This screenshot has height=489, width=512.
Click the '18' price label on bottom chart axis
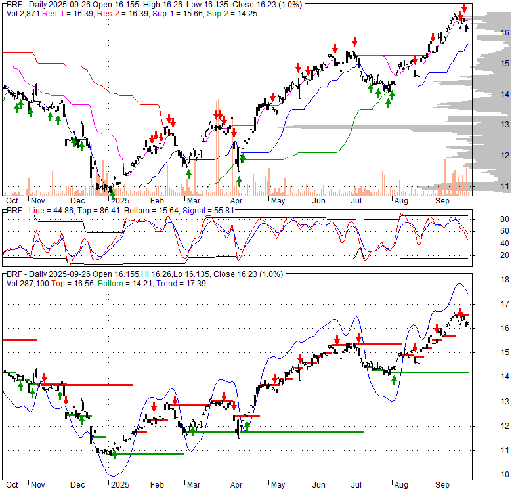point(505,280)
